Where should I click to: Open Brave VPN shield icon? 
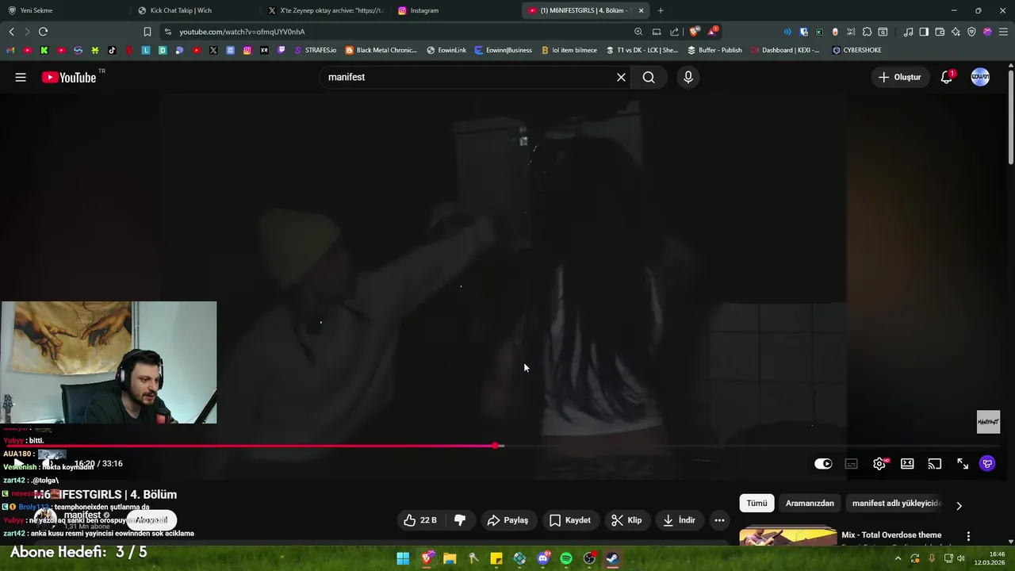click(x=971, y=32)
